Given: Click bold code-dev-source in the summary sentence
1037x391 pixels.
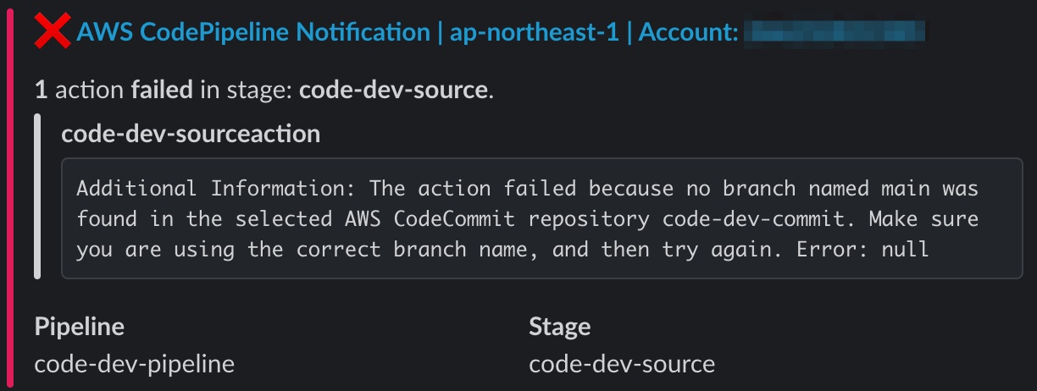Looking at the screenshot, I should 393,90.
